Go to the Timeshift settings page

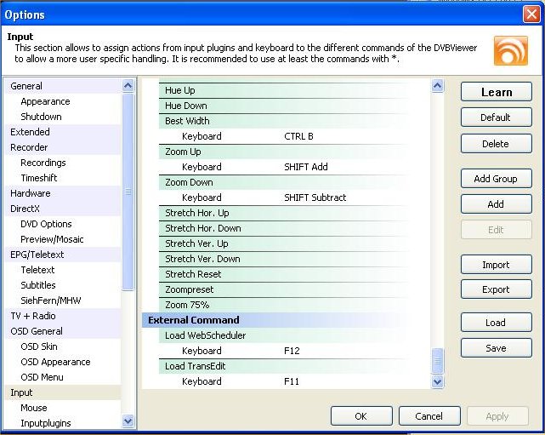click(x=41, y=178)
